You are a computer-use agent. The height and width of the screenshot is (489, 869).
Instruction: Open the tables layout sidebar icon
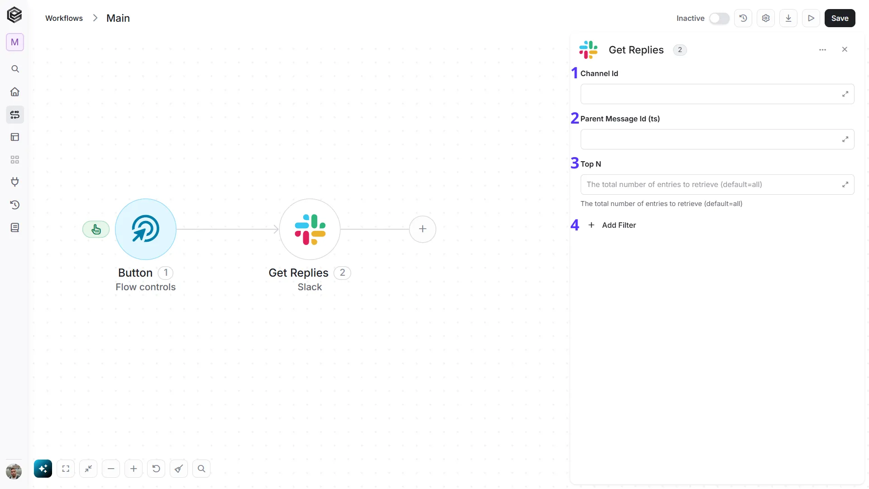[15, 137]
